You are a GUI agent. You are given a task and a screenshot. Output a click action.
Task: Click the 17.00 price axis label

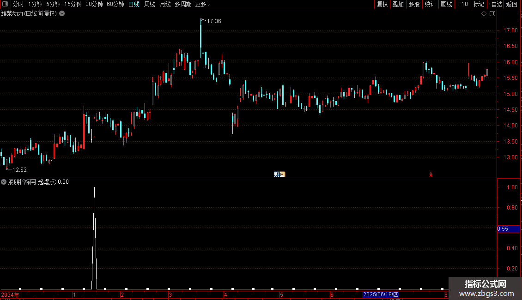[510, 30]
